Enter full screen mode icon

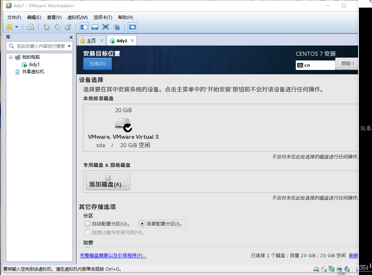[105, 27]
